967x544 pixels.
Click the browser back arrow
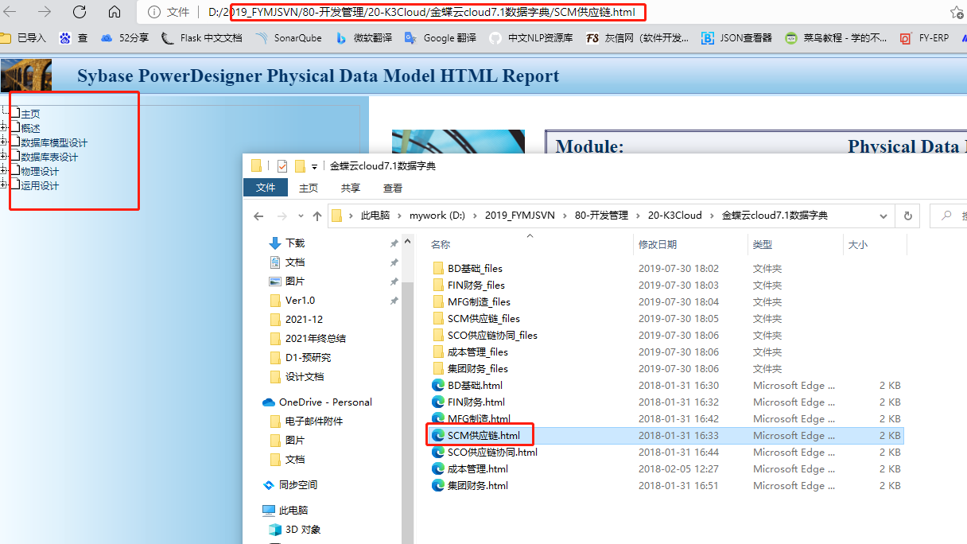point(10,12)
